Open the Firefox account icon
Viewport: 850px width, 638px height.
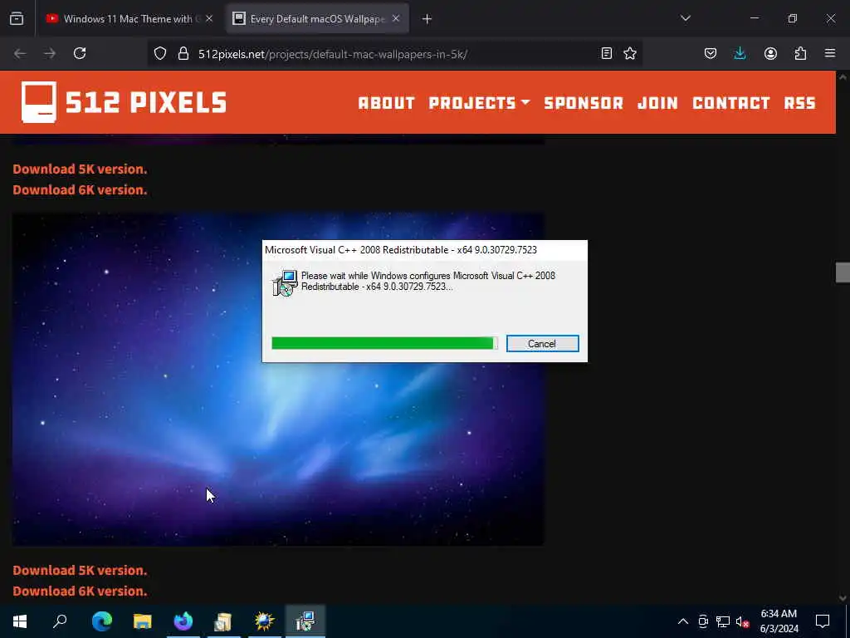(770, 53)
